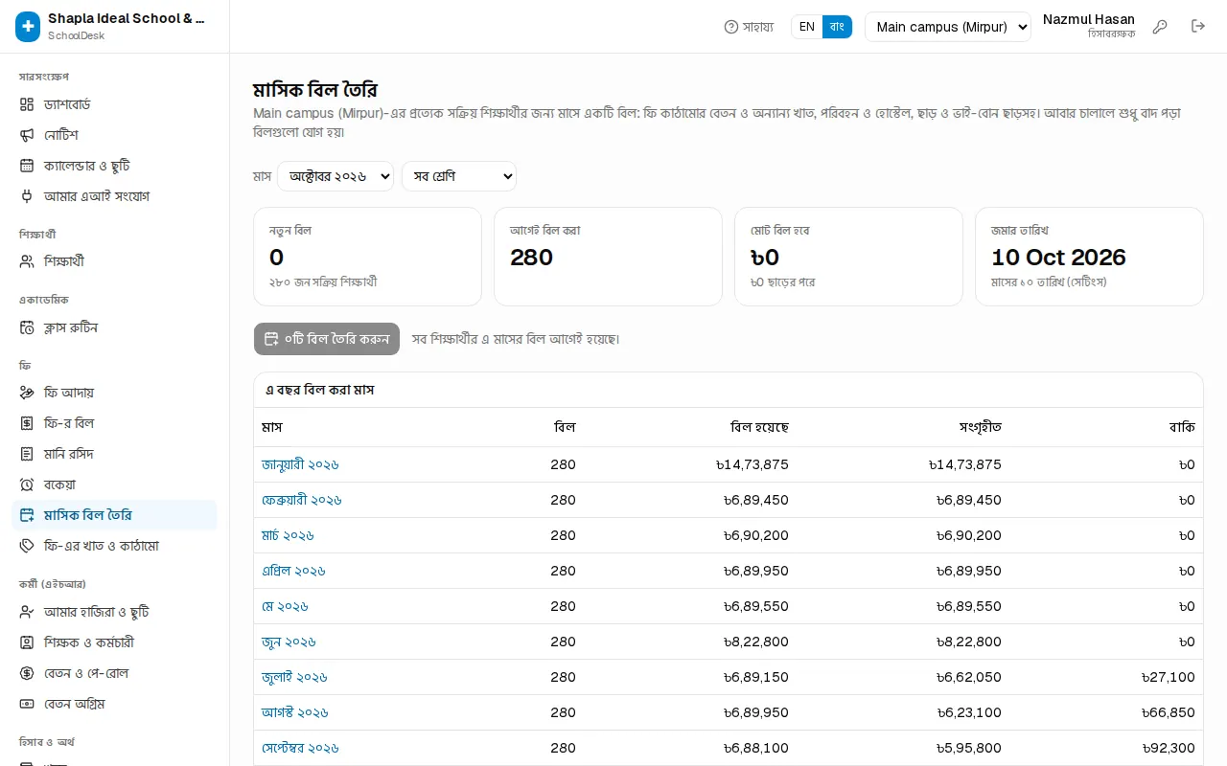Click the সাহায্য help link
1227x766 pixels.
click(x=749, y=27)
